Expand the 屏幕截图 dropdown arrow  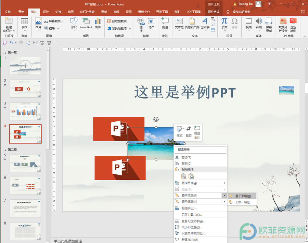63,21
